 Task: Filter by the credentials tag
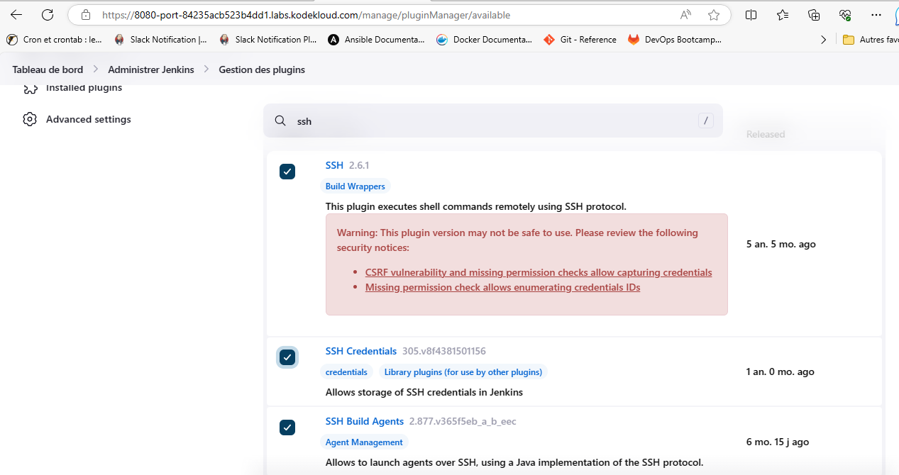(x=347, y=372)
